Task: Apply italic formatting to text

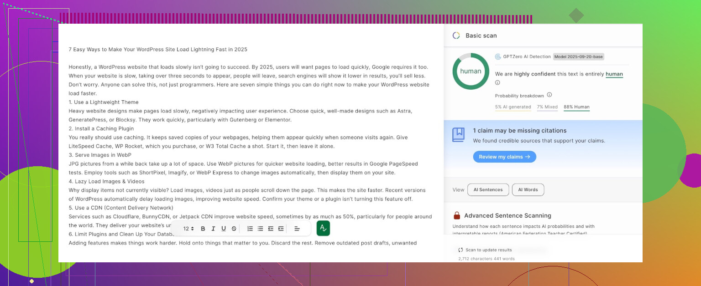Action: click(213, 229)
